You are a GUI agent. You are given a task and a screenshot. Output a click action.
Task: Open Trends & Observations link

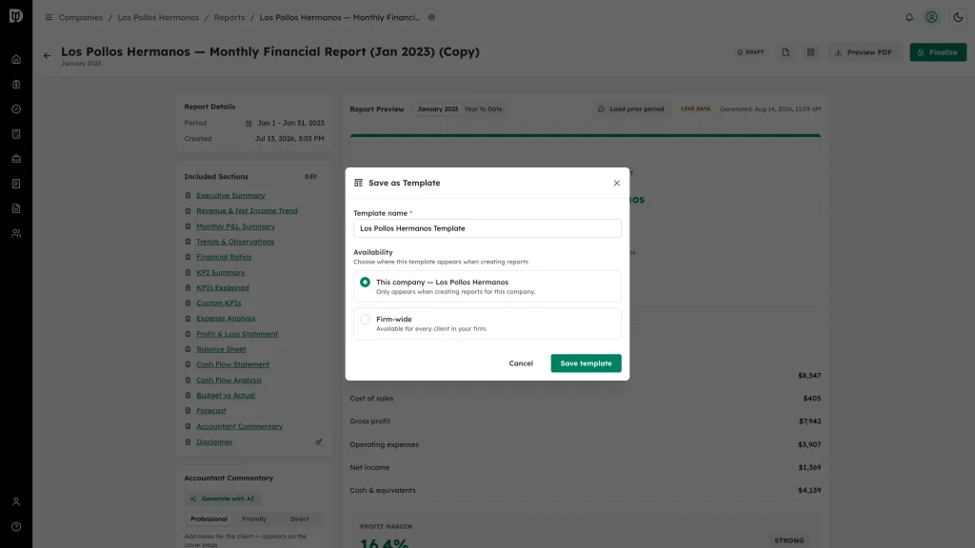(x=235, y=242)
